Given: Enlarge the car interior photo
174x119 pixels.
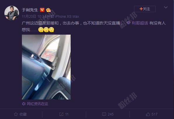Looking at the screenshot, I should click(46, 67).
